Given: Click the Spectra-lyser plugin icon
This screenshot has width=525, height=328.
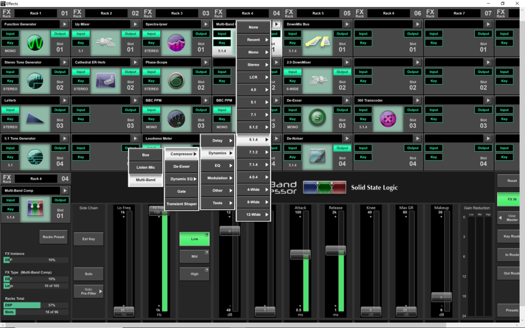Looking at the screenshot, I should (x=176, y=42).
